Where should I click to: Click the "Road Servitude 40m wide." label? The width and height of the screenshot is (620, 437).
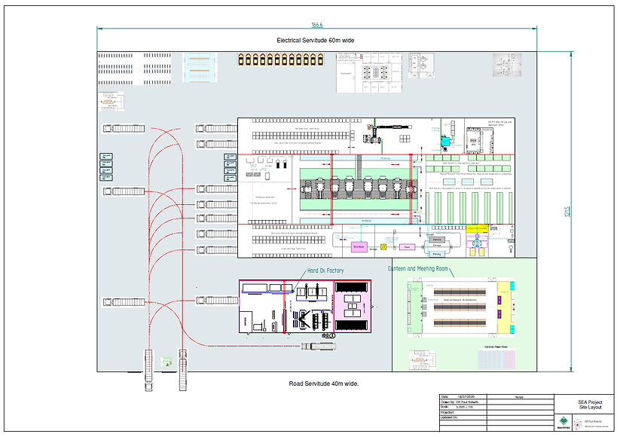pyautogui.click(x=324, y=384)
